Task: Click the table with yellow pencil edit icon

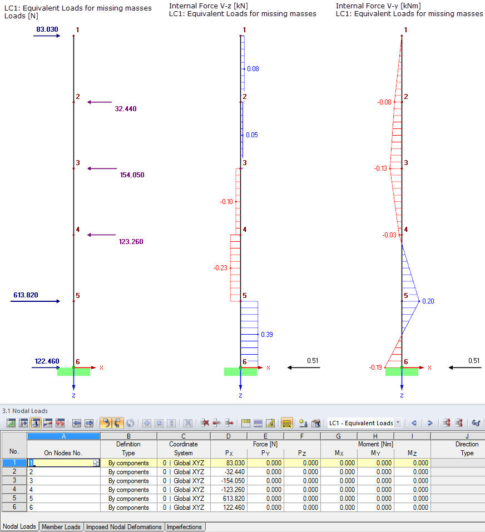Action: point(270,423)
